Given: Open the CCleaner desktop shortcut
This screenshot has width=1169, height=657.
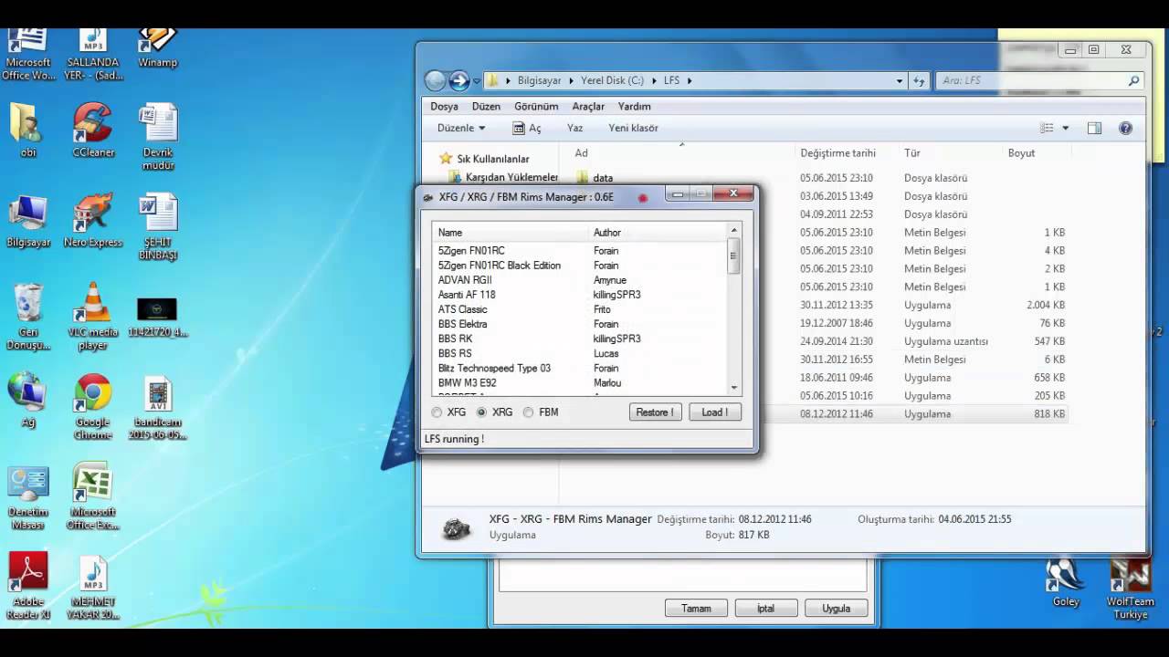Looking at the screenshot, I should (93, 131).
